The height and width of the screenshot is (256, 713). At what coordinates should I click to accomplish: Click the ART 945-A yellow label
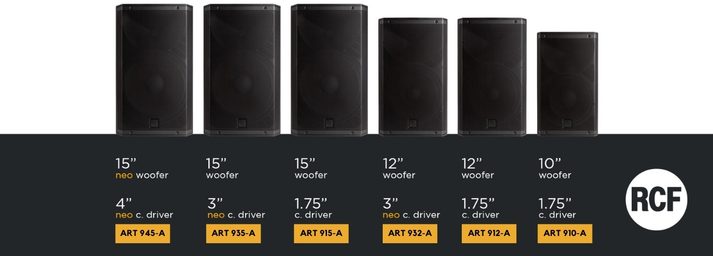[143, 233]
